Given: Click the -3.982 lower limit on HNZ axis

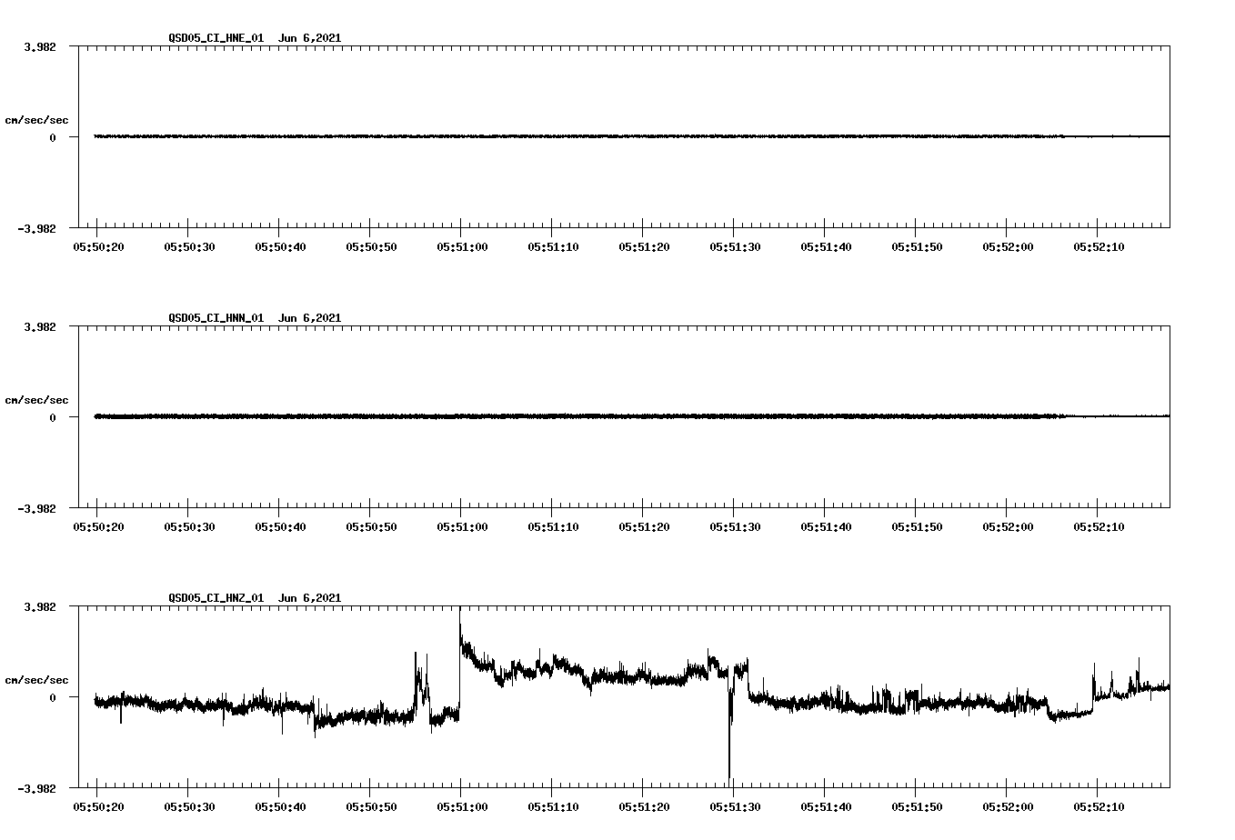Looking at the screenshot, I should [36, 789].
